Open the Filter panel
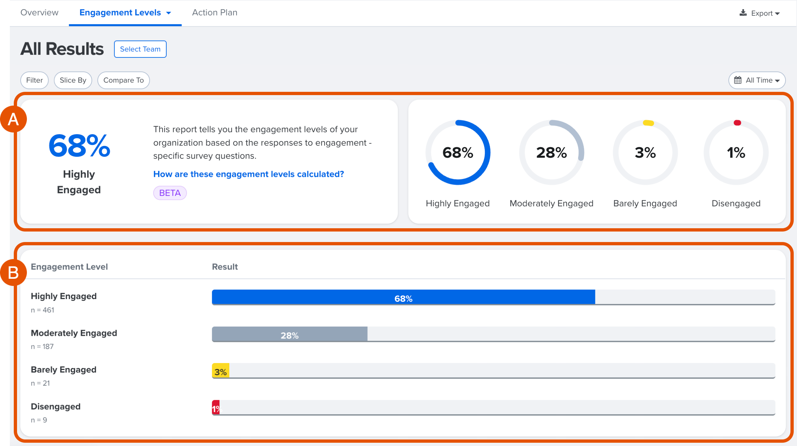797x446 pixels. pyautogui.click(x=34, y=80)
